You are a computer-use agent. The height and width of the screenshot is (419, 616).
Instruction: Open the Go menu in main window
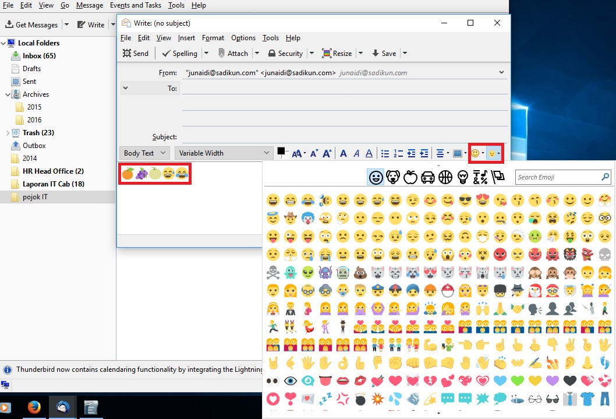(x=65, y=5)
